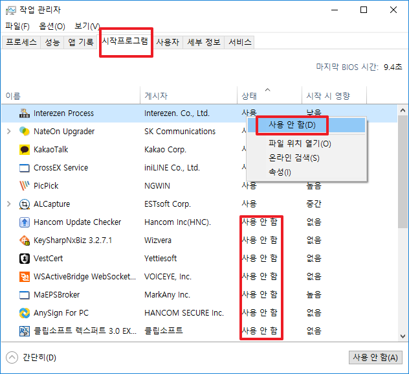The width and height of the screenshot is (409, 374).
Task: Click publisher Yettiesoft
Action: [160, 259]
